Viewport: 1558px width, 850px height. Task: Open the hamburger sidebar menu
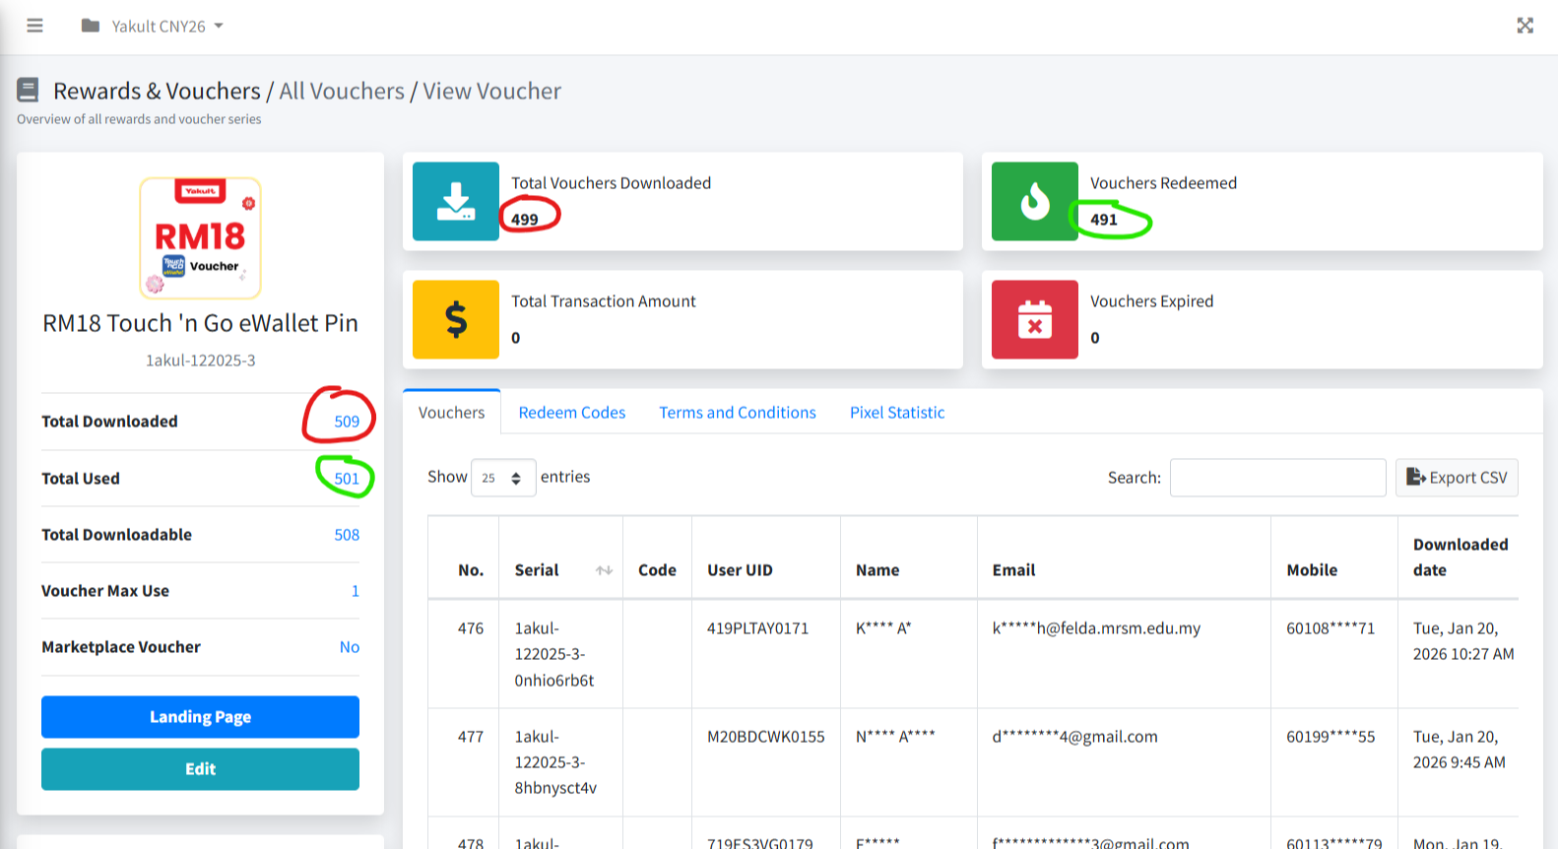[34, 26]
